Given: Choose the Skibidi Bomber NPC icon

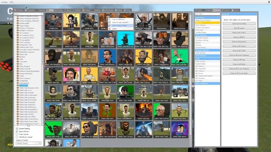Looking at the screenshot, I should tap(162, 22).
